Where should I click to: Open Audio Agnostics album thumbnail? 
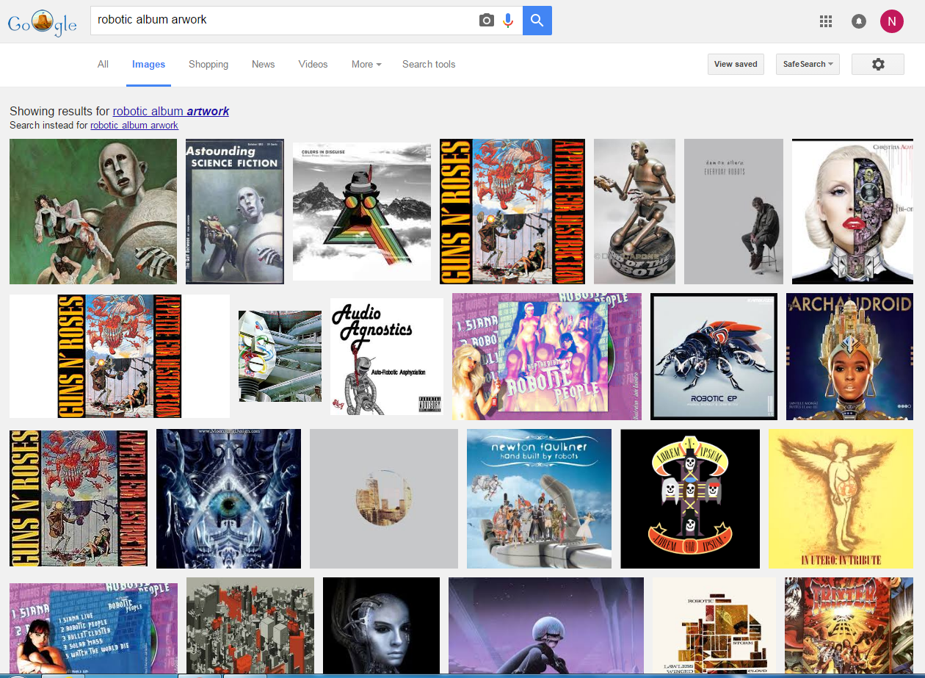tap(387, 356)
